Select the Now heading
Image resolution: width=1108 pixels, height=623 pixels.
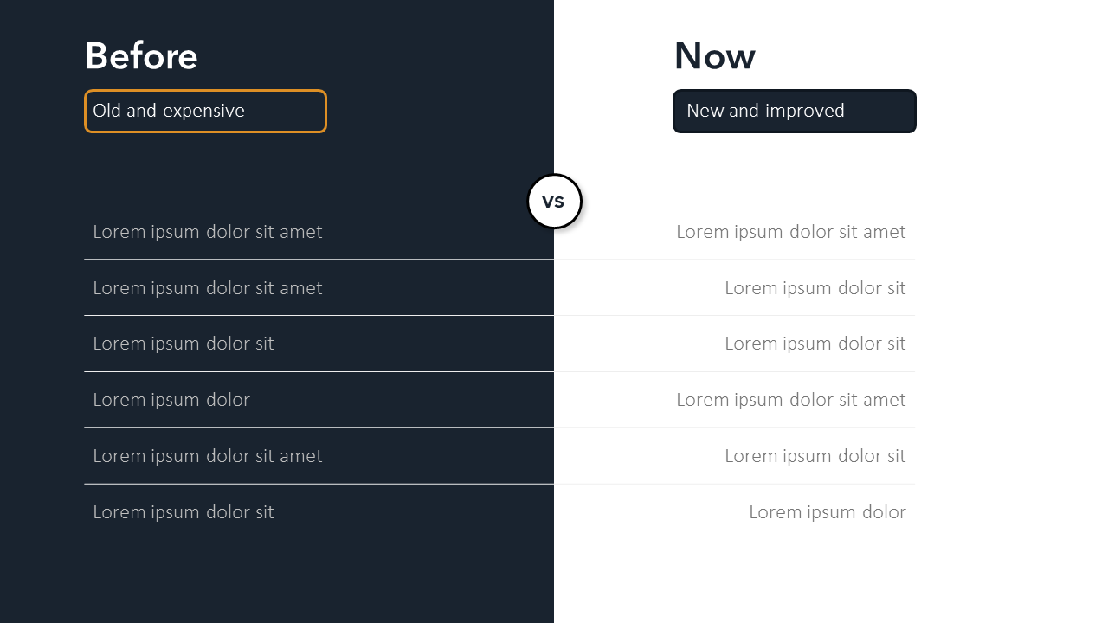point(714,56)
